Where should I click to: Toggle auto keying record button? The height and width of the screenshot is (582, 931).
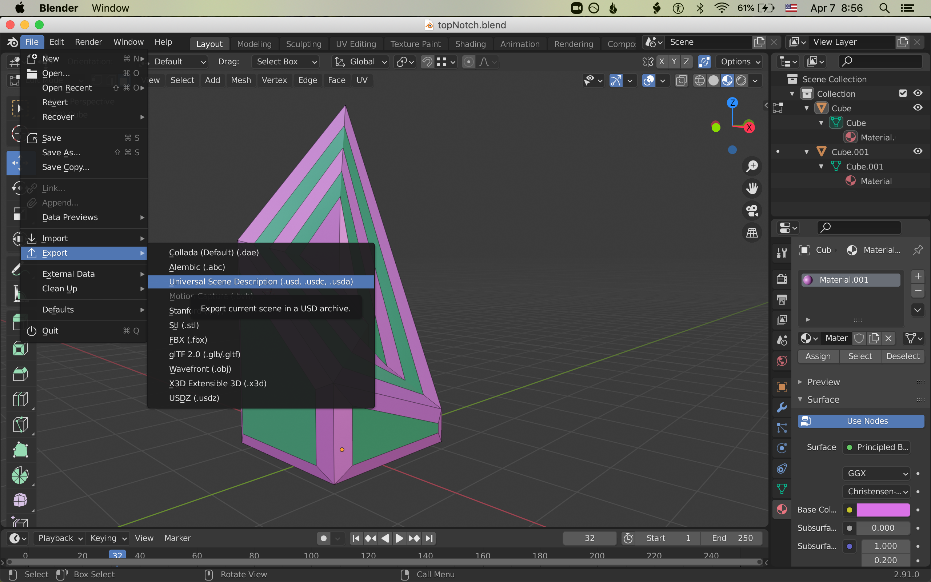[324, 538]
